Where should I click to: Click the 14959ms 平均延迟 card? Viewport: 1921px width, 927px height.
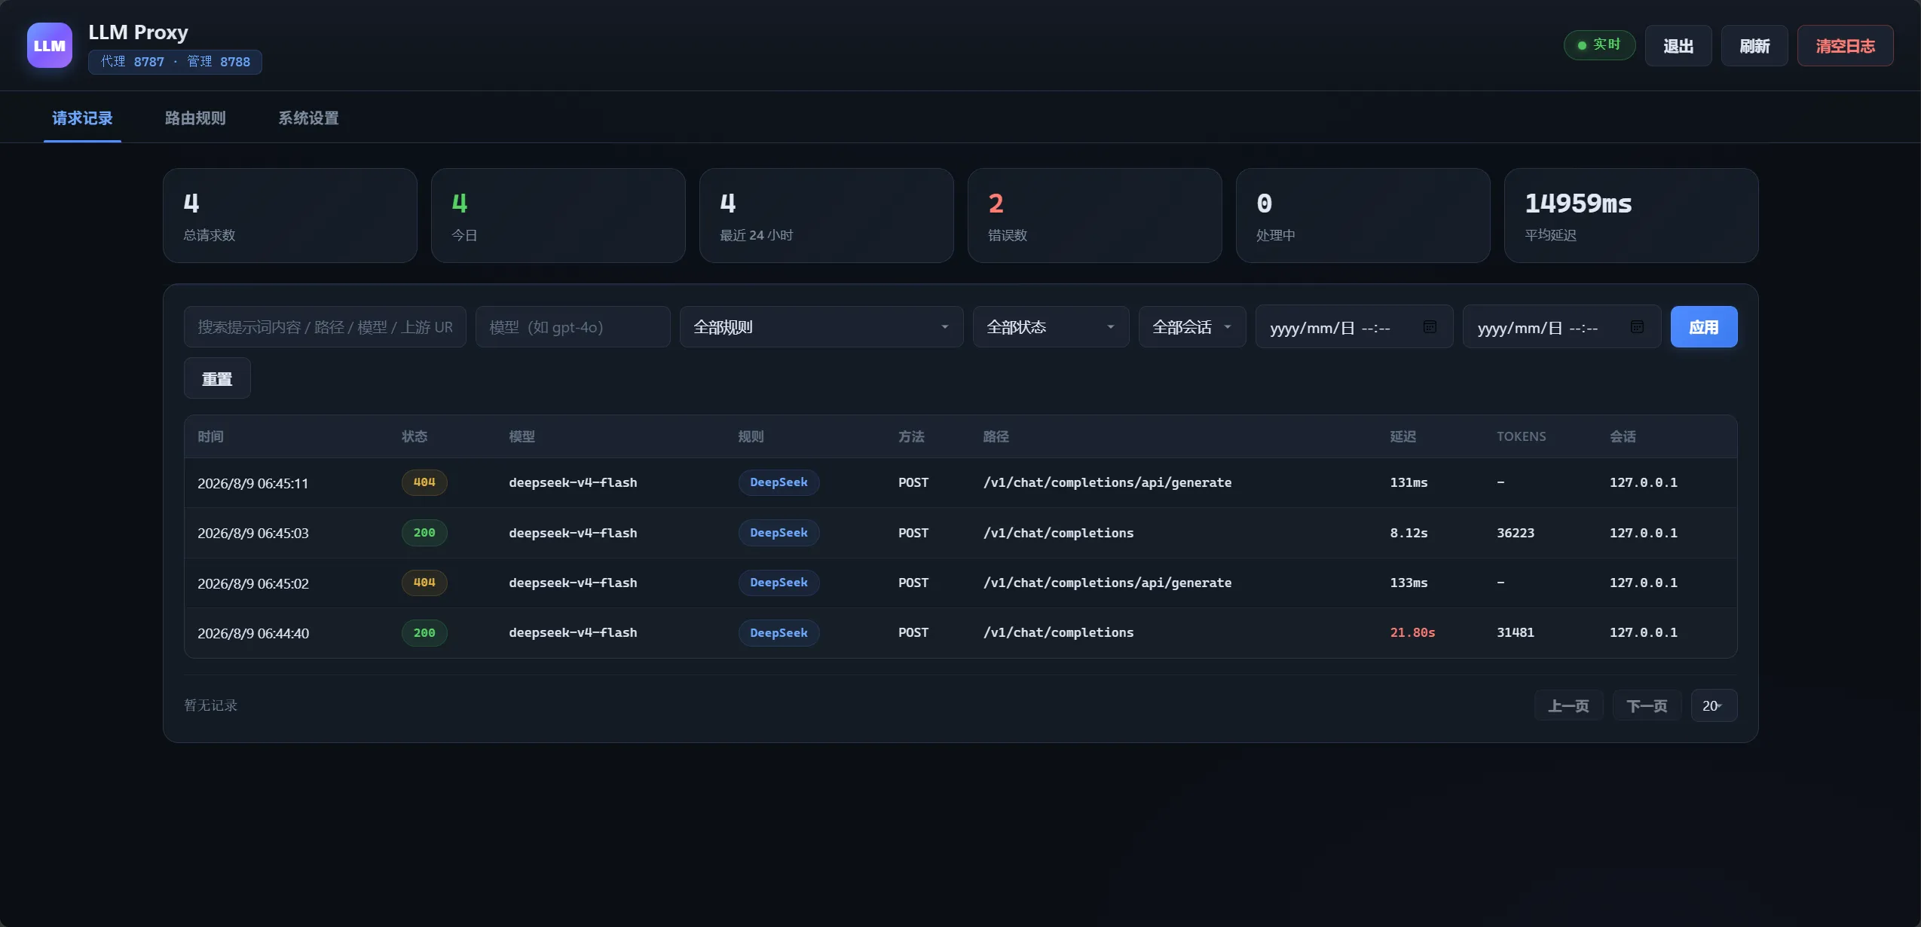[1631, 216]
